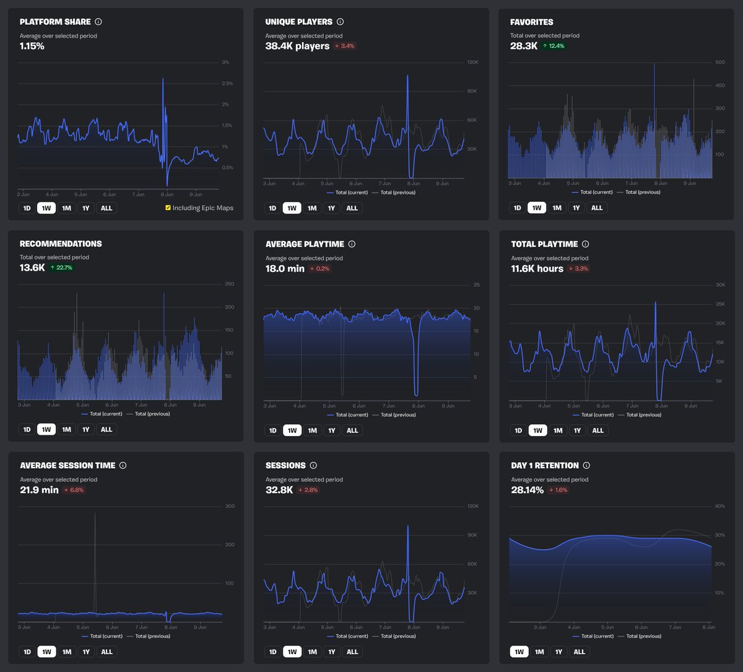Open the Unique Players info icon
This screenshot has width=743, height=672.
pyautogui.click(x=340, y=21)
